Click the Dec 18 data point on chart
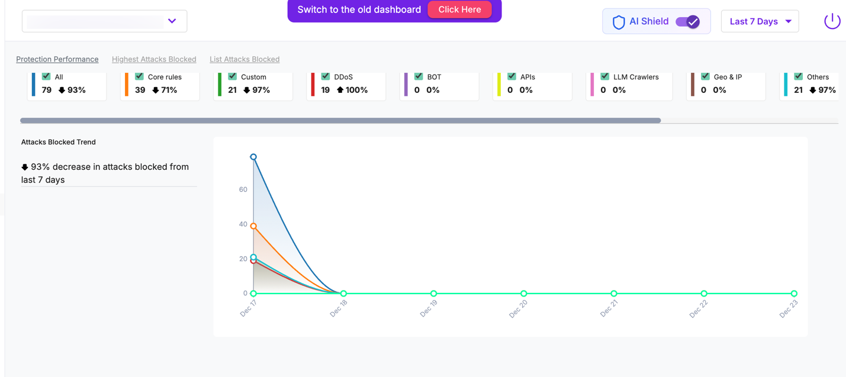846x377 pixels. (x=343, y=293)
